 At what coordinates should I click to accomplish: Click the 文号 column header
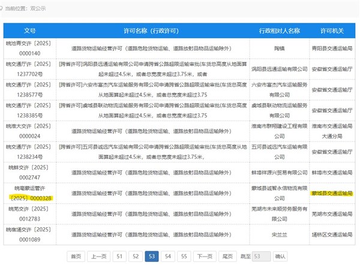[x=30, y=30]
